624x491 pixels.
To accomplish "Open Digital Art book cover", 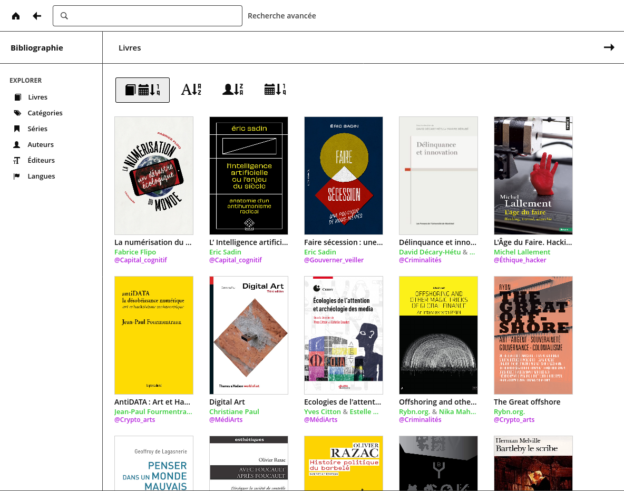I will point(249,335).
